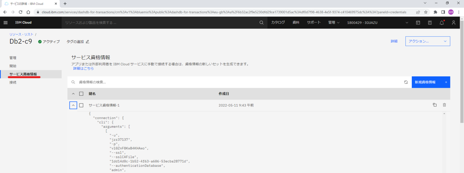Click the 新規資格情報 button

pos(430,82)
